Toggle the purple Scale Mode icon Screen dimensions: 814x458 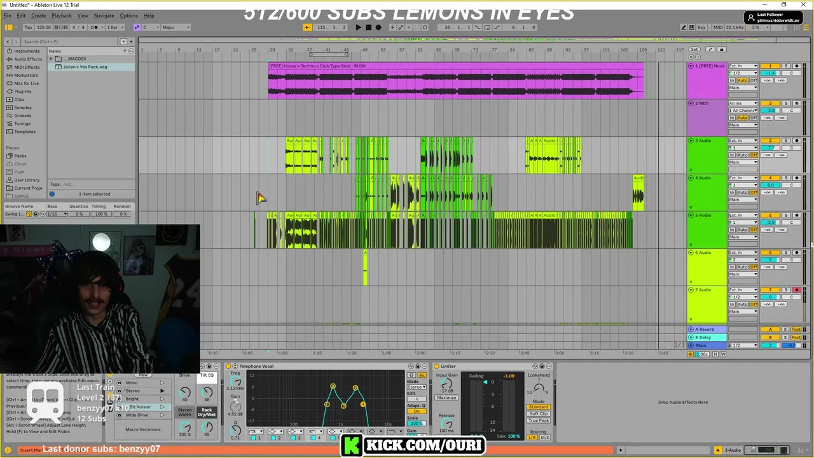click(137, 27)
